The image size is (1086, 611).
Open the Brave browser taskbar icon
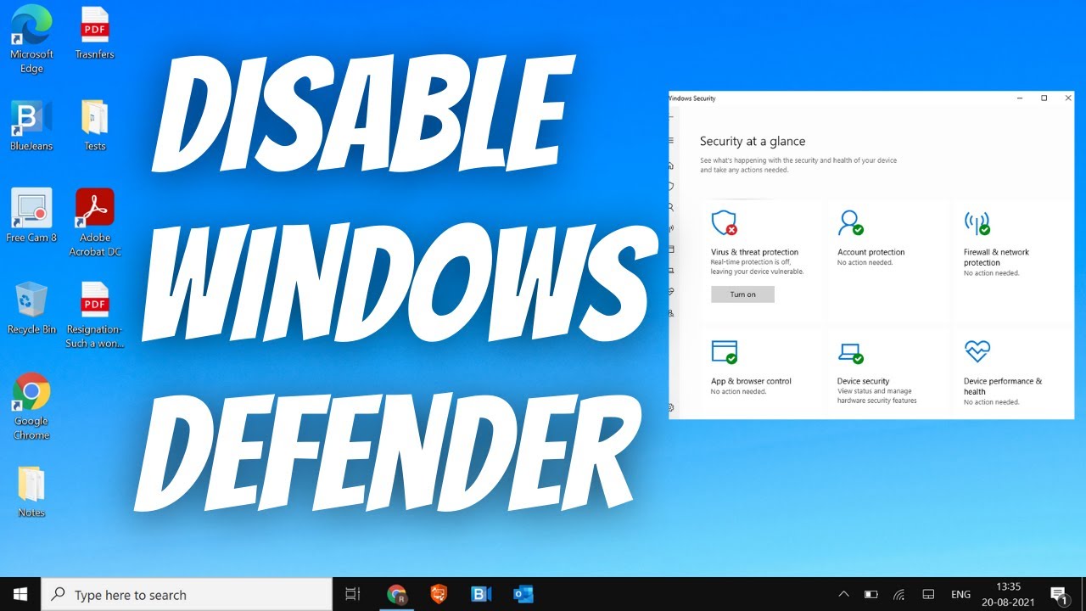pyautogui.click(x=439, y=594)
